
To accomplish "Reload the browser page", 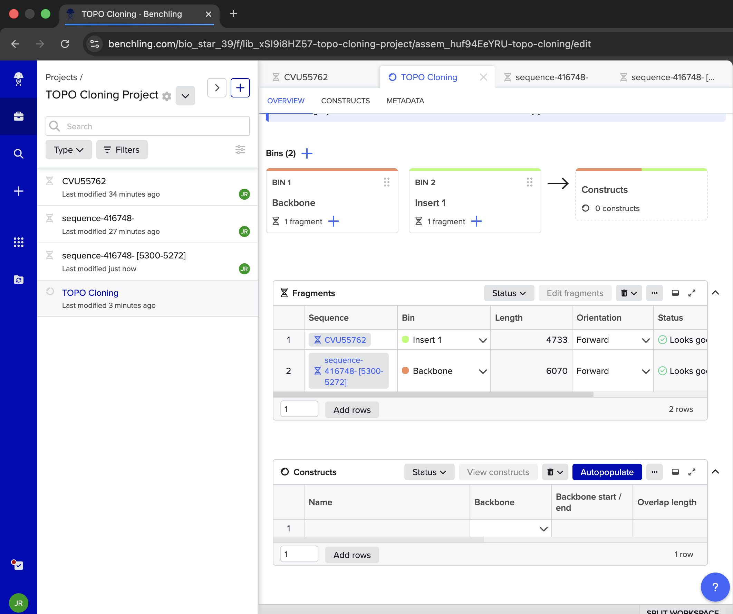I will 65,44.
